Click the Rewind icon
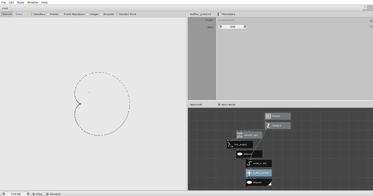The height and width of the screenshot is (196, 373). 47,194
